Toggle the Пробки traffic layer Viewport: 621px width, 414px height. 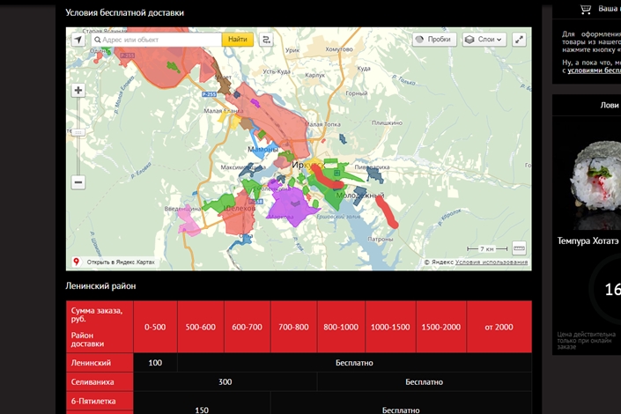click(x=432, y=40)
